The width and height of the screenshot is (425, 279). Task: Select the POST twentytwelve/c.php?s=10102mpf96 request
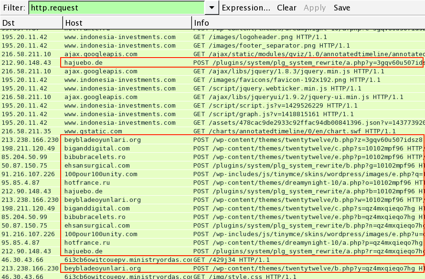(212, 149)
